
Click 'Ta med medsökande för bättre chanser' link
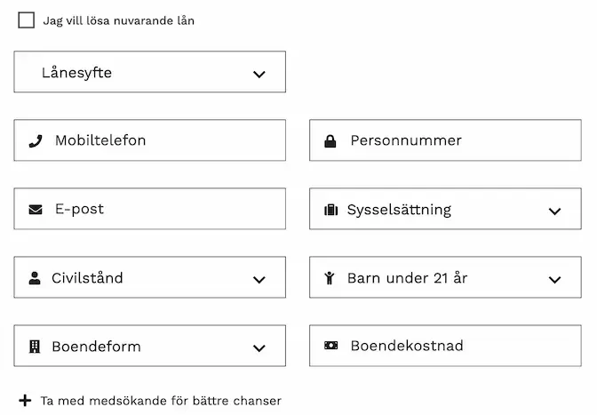161,401
